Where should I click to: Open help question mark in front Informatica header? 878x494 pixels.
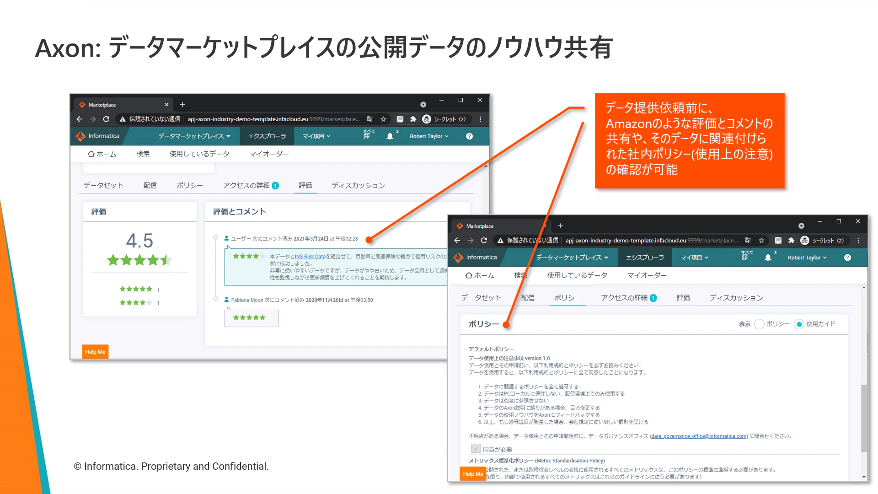847,258
